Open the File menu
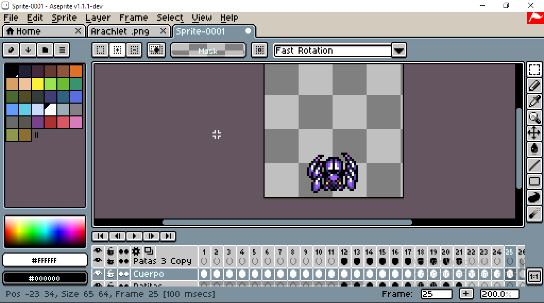Viewport: 544px width, 303px height. pos(11,18)
